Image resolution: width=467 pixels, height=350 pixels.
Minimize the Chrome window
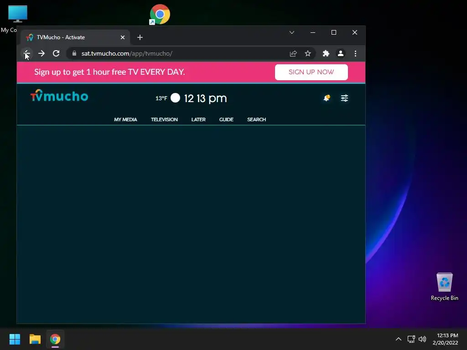(x=313, y=32)
